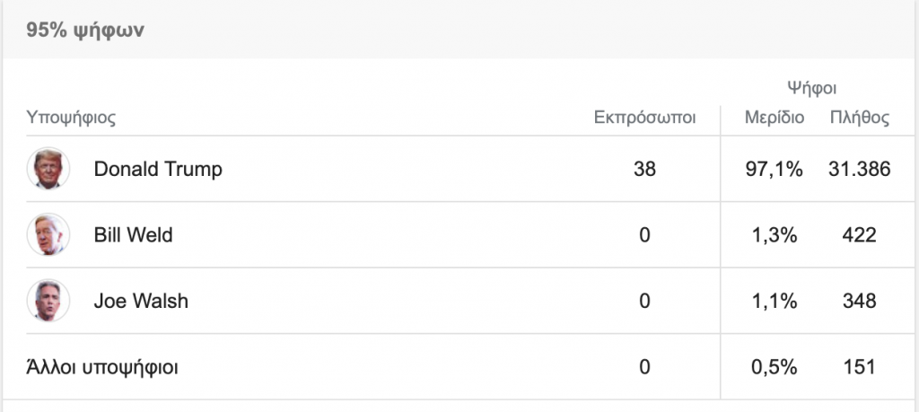Viewport: 919px width, 412px height.
Task: Click the Εκπρόσωποι column header
Action: pos(644,118)
